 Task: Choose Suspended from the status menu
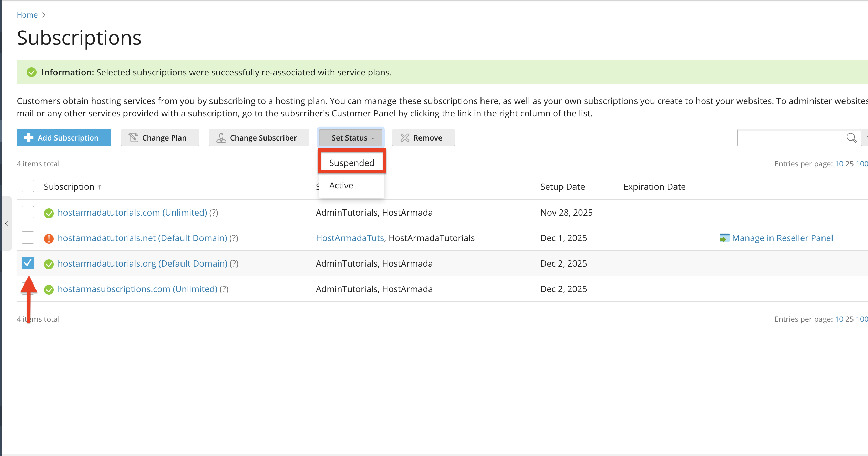point(352,163)
